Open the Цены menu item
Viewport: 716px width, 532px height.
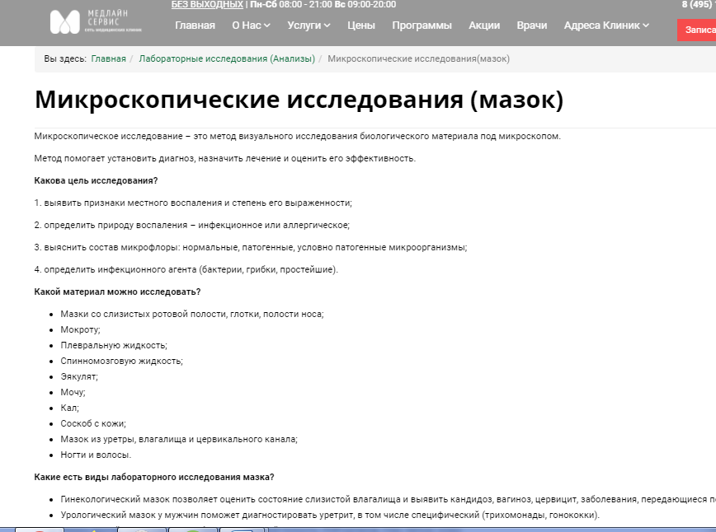(x=362, y=25)
